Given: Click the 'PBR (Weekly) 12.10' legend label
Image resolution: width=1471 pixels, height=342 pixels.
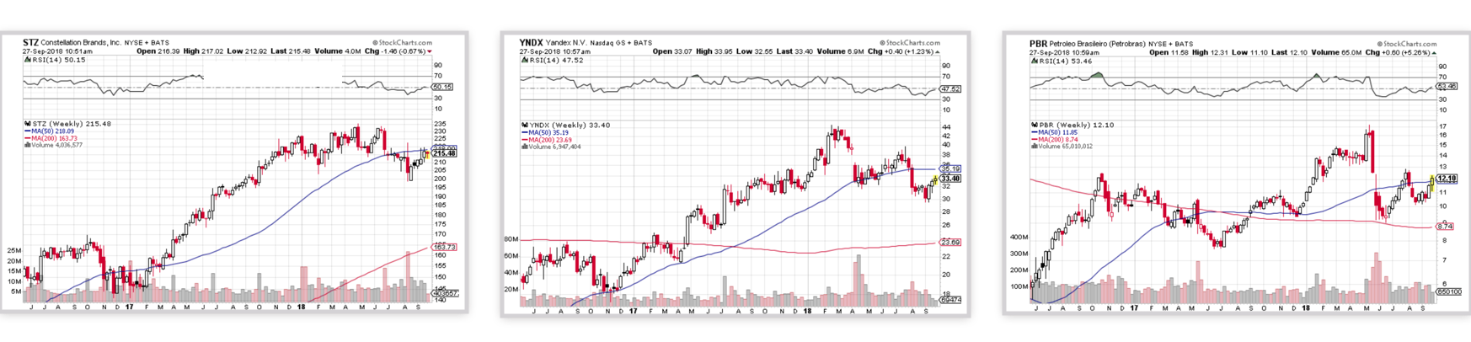Looking at the screenshot, I should pyautogui.click(x=1072, y=125).
